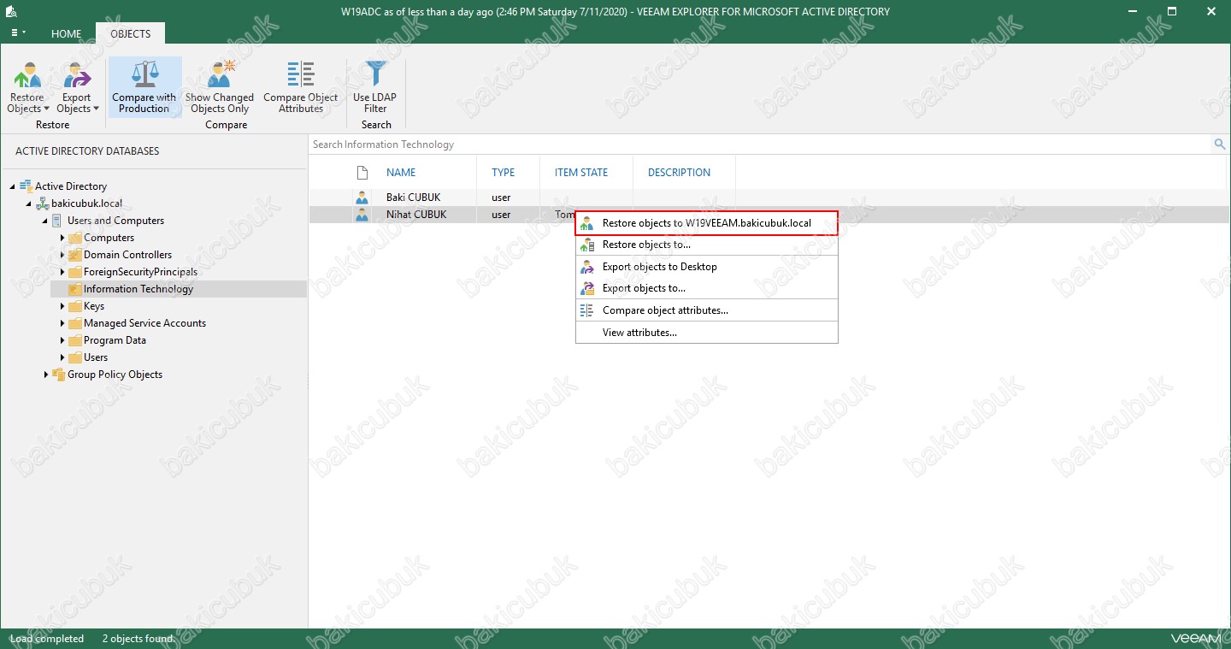
Task: Expand the Users folder
Action: tap(62, 357)
